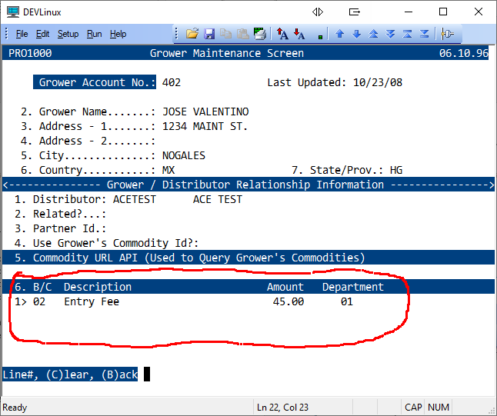Viewport: 497px width, 416px height.
Task: Click the open folder toolbar icon
Action: tap(192, 34)
